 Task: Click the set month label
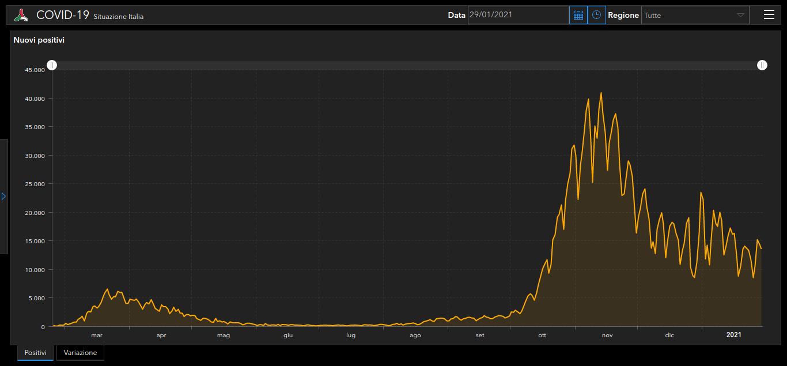click(x=480, y=335)
